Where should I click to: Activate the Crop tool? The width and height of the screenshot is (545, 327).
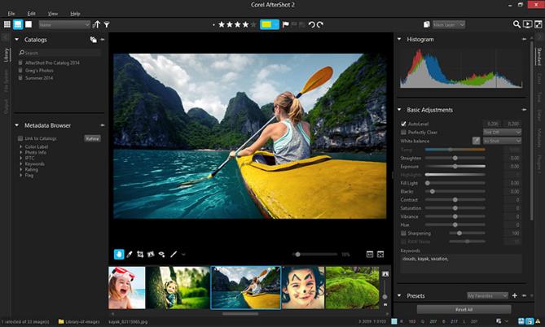coord(140,254)
